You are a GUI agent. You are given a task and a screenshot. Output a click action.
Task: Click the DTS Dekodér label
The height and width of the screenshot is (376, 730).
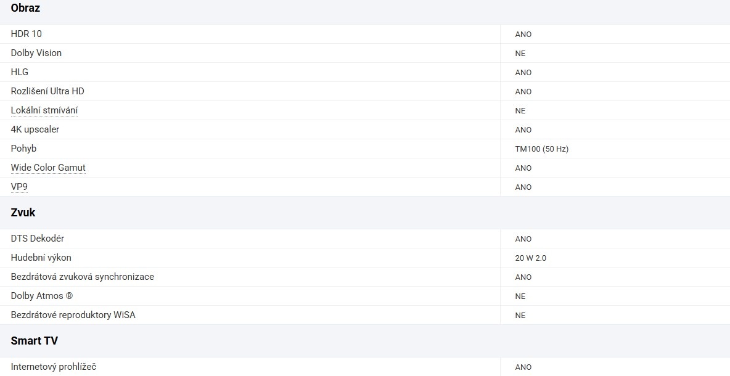(38, 239)
